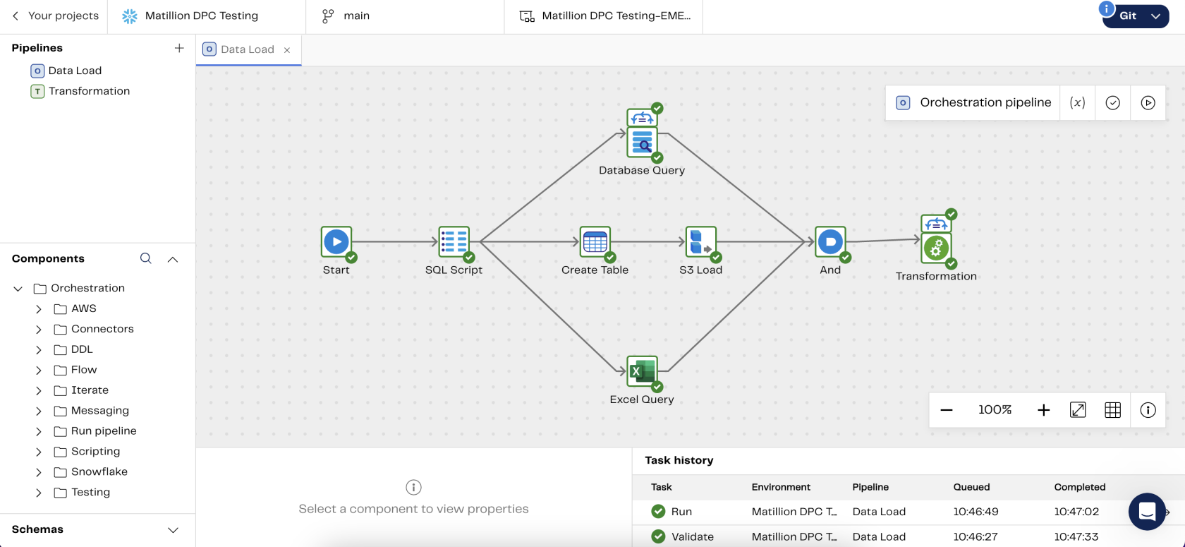Open Matillion DPC Testing-EME environment selector
Screen dimensions: 1185x547
616,16
